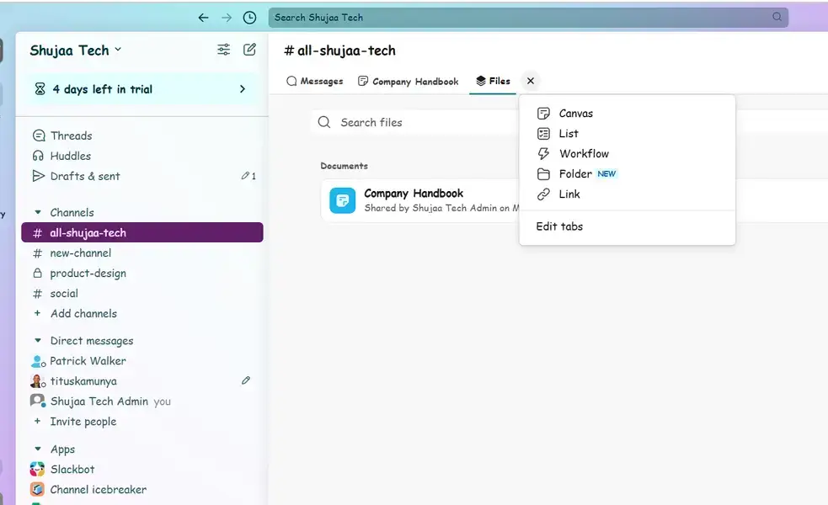Screen dimensions: 828x505
Task: Click the Link chain icon in the menu
Action: pyautogui.click(x=543, y=194)
